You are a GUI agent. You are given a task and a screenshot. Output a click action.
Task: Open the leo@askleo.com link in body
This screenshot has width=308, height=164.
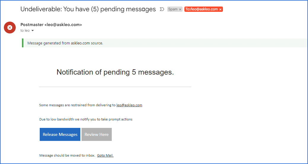pos(129,105)
